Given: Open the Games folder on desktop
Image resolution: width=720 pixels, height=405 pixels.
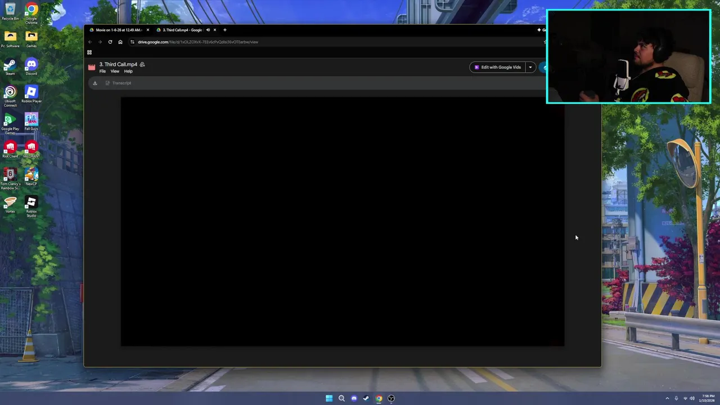Looking at the screenshot, I should pyautogui.click(x=31, y=39).
